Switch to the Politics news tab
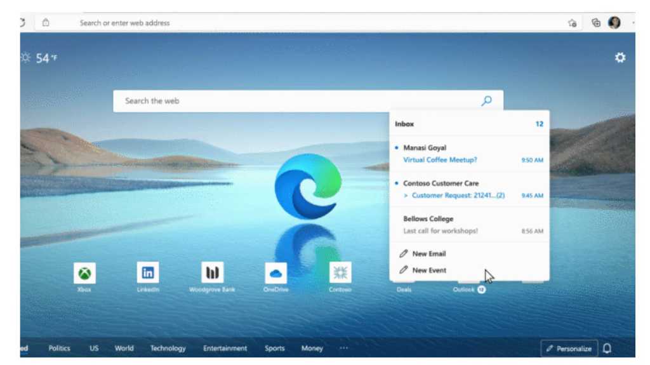Screen dimensions: 650x365 [59, 348]
